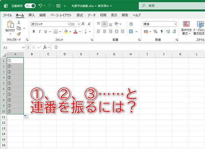Select Top Align icon
This screenshot has width=205, height=149.
pyautogui.click(x=98, y=24)
